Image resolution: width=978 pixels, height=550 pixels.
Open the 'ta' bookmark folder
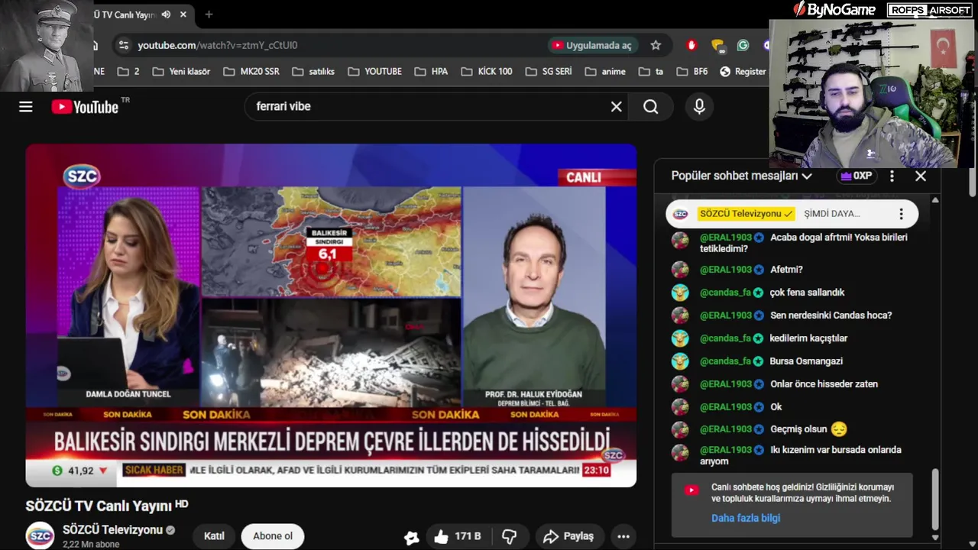pos(650,71)
